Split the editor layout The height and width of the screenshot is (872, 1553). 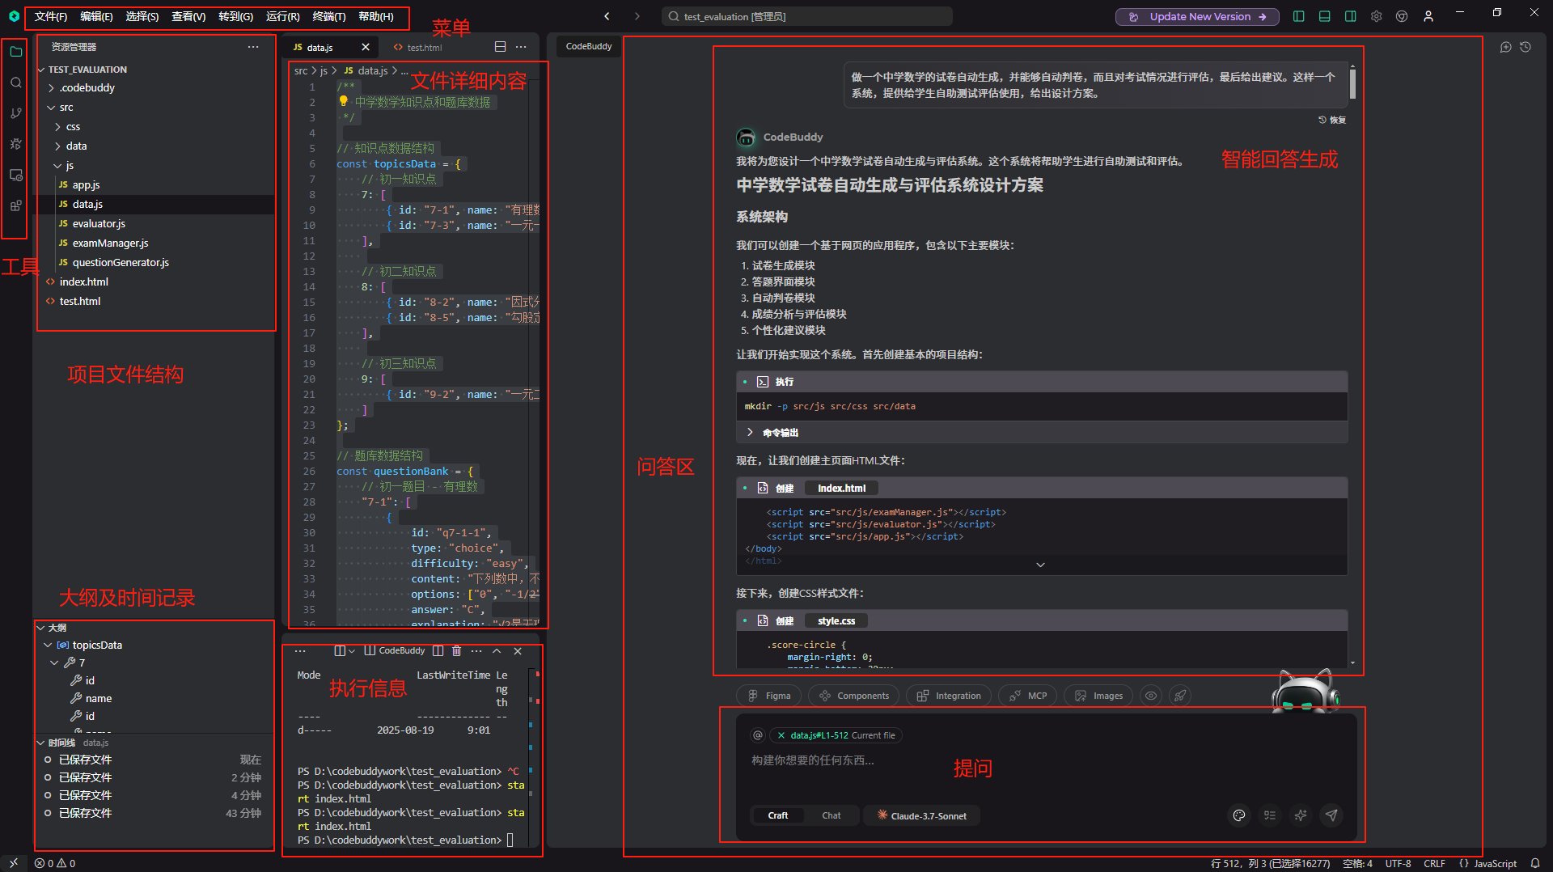click(500, 47)
